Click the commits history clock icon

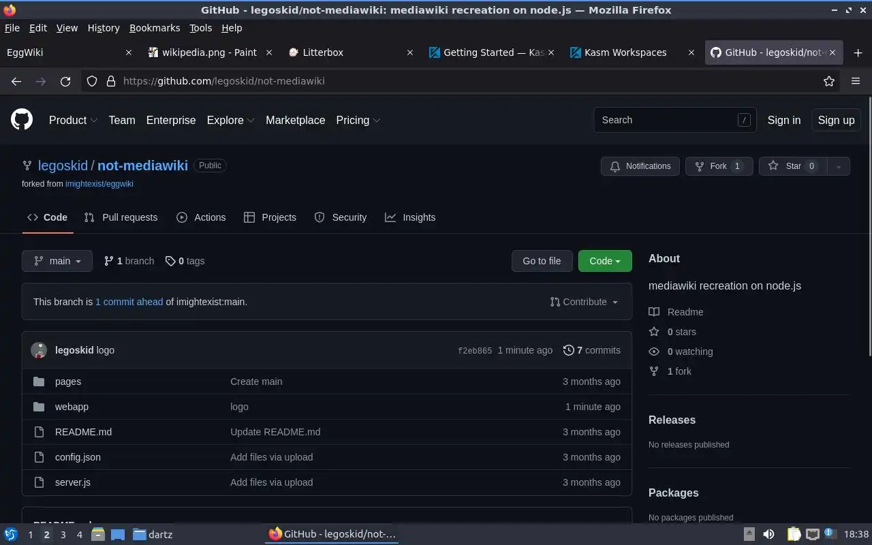point(569,350)
